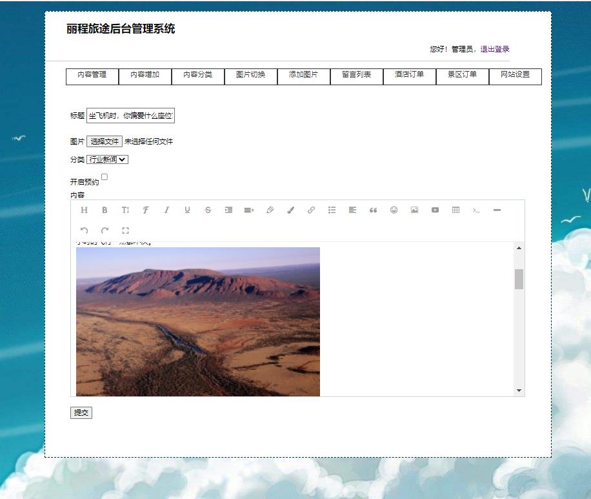Open the list formatting tool
The width and height of the screenshot is (591, 499).
pyautogui.click(x=332, y=210)
